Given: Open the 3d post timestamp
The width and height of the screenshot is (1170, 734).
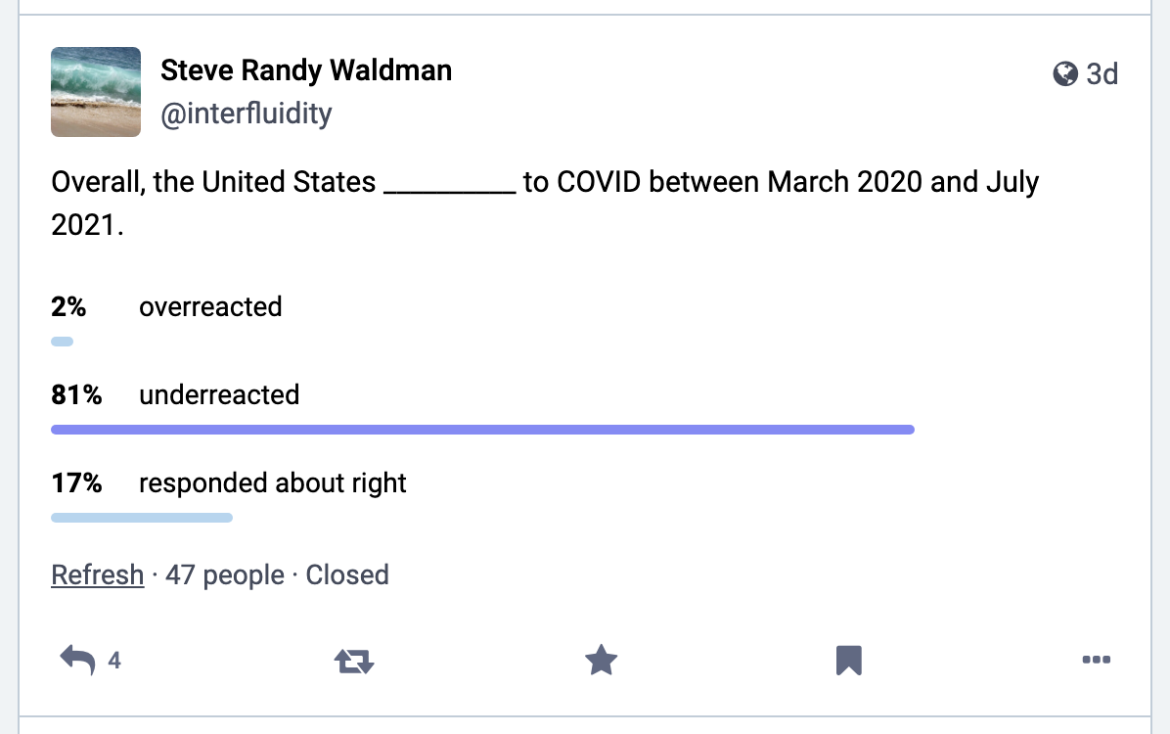Looking at the screenshot, I should tap(1102, 74).
